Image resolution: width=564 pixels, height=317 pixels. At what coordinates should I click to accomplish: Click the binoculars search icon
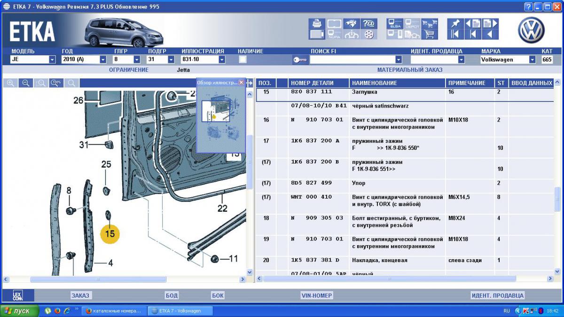(351, 23)
